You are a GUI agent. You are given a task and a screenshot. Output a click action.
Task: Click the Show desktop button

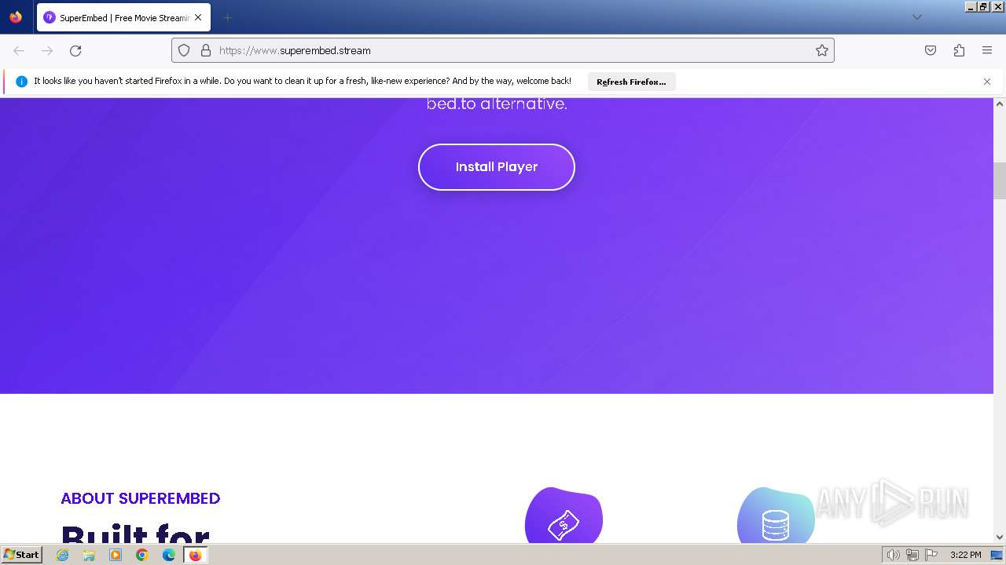coord(997,555)
